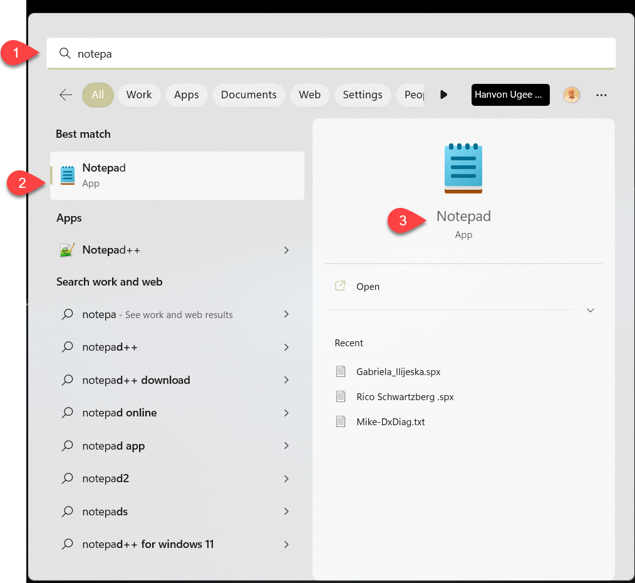Select notepad++ for windows 11 suggestion
The image size is (635, 583).
pos(177,544)
